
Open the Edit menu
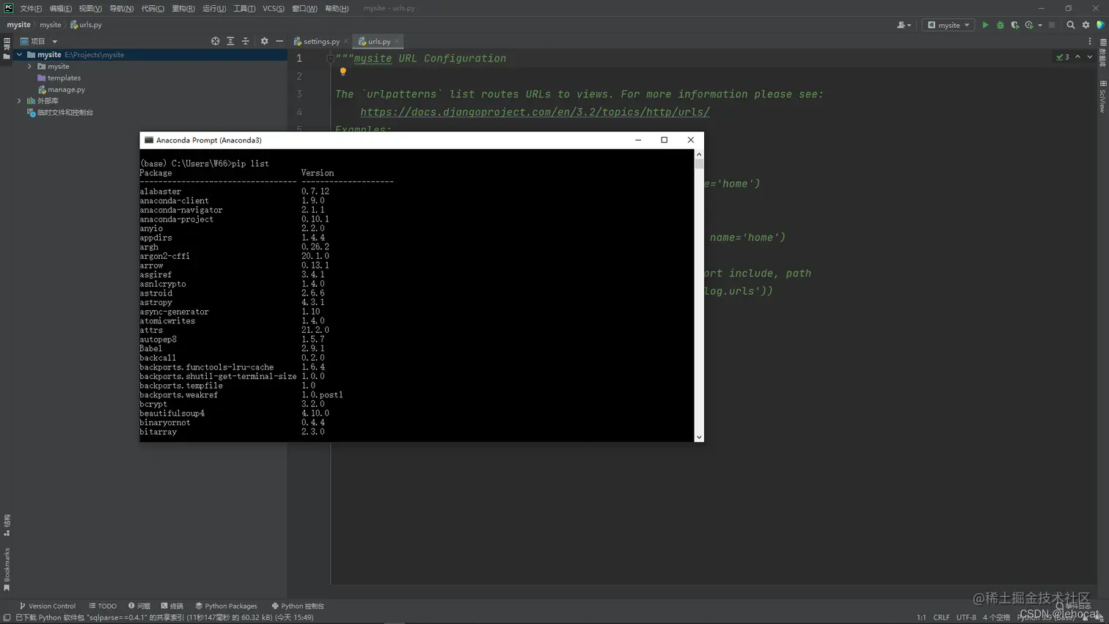60,8
